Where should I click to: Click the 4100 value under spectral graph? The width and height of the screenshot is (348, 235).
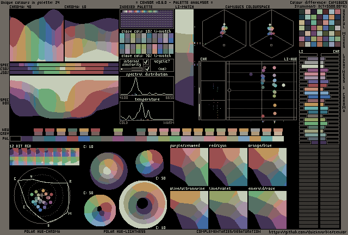(x=123, y=98)
